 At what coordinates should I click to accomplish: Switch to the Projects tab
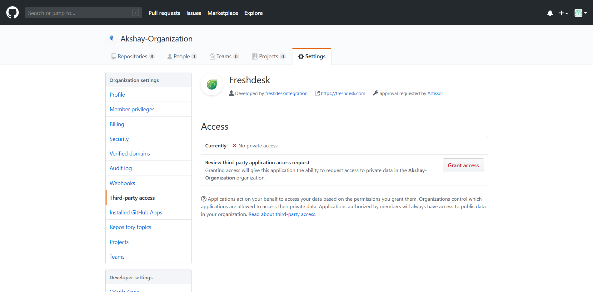[269, 56]
